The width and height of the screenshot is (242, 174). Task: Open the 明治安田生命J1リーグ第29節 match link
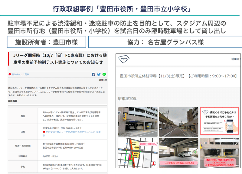[72, 134]
